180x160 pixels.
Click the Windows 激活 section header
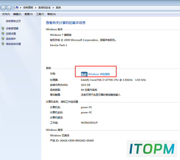(54, 130)
